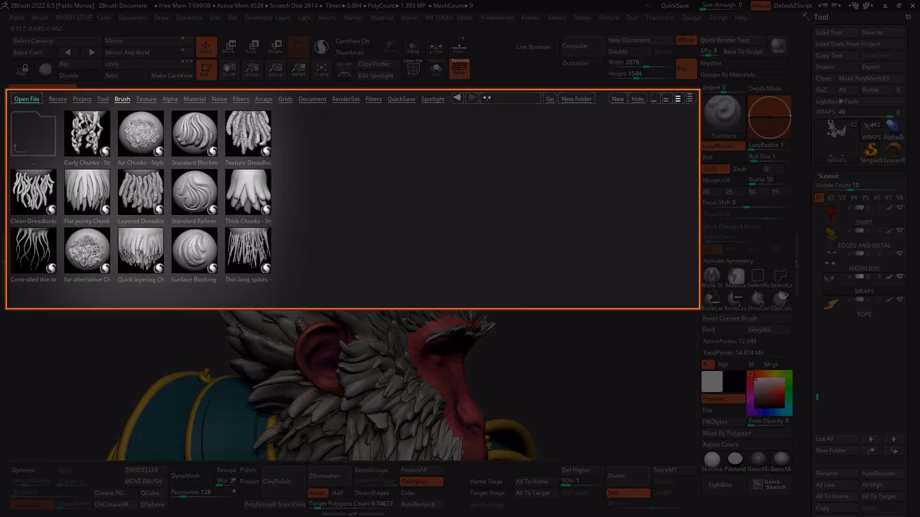Open the parent folder thumbnail

34,134
